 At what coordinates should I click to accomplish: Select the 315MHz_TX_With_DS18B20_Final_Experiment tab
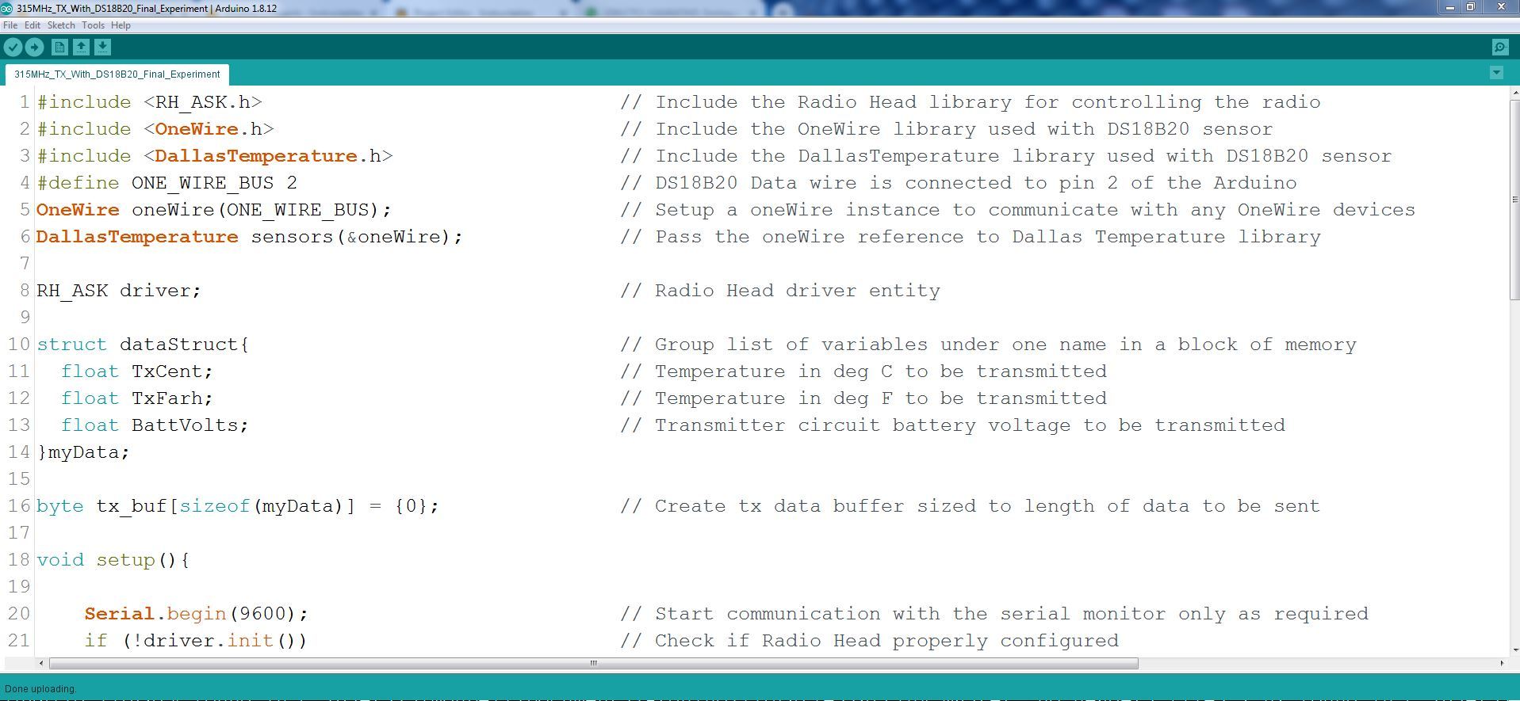pos(117,74)
